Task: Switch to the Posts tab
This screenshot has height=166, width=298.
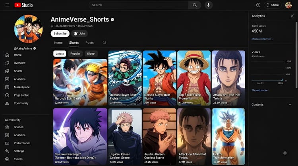Action: tap(89, 43)
